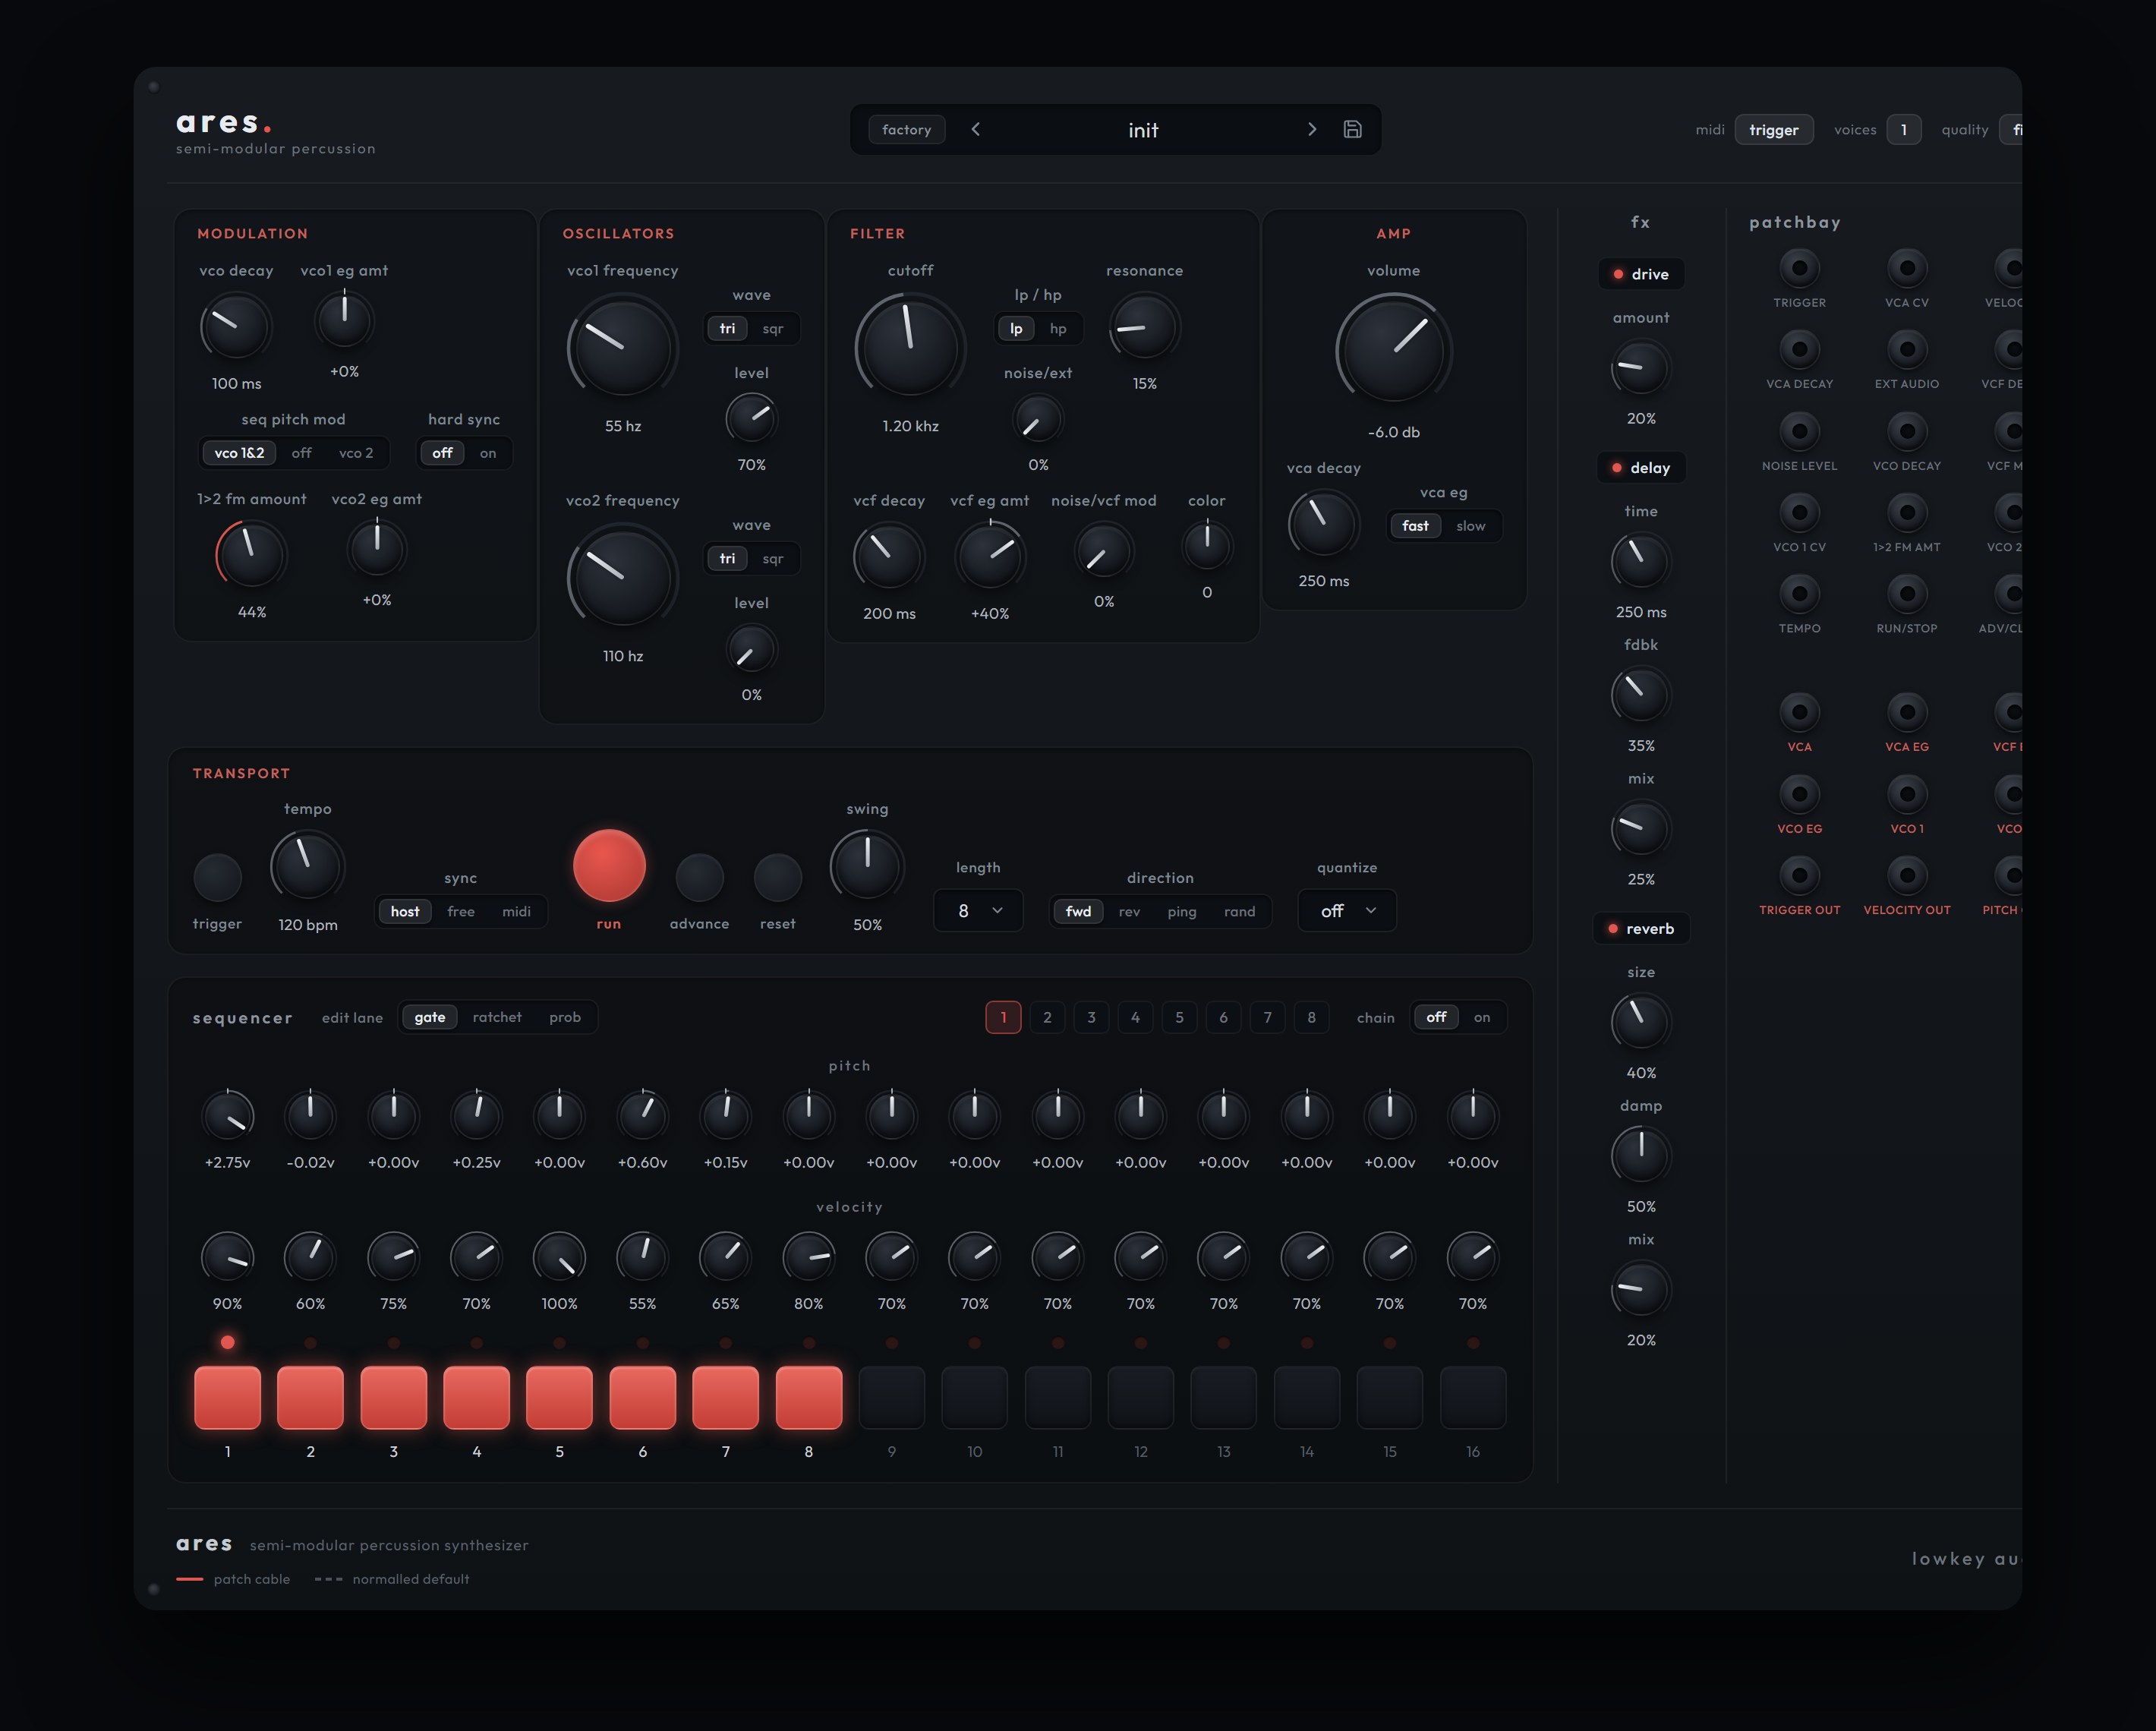Click the step 1 pitch knob showing +2.75v
This screenshot has width=2156, height=1731.
(227, 1115)
